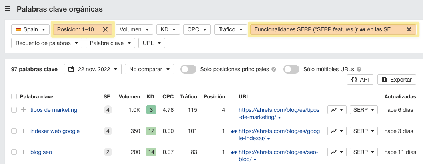The width and height of the screenshot is (423, 164).
Task: Click the API button
Action: (360, 80)
